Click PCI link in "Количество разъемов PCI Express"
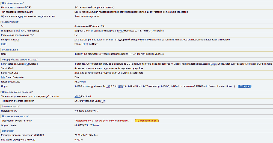Image resolution: width=273 pixels, height=143 pixels. [27, 64]
